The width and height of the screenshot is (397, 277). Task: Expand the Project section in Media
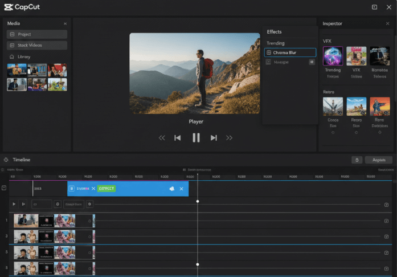click(37, 34)
